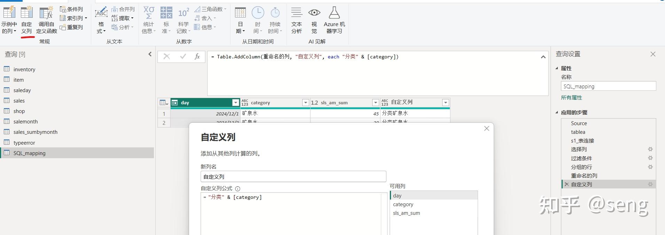Cancel the formula bar edit (X icon)
Viewport: 665px width, 235px height.
[x=167, y=57]
